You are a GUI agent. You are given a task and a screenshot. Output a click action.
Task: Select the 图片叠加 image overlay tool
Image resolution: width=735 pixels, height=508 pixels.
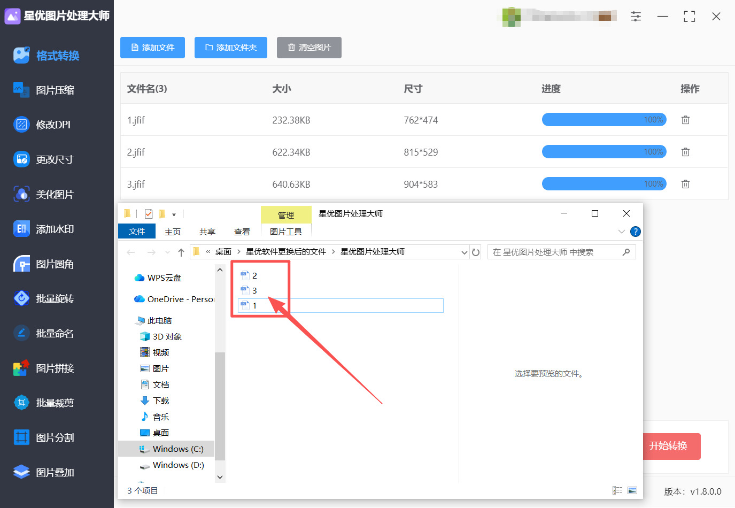coord(44,472)
